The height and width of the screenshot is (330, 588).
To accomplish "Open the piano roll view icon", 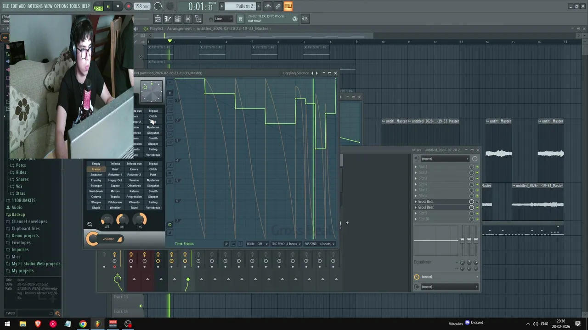I will [x=168, y=19].
